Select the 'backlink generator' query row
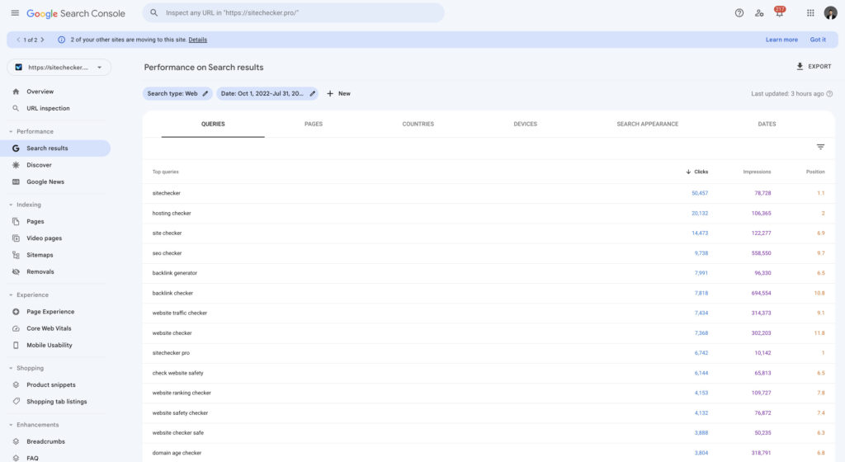 pyautogui.click(x=489, y=273)
